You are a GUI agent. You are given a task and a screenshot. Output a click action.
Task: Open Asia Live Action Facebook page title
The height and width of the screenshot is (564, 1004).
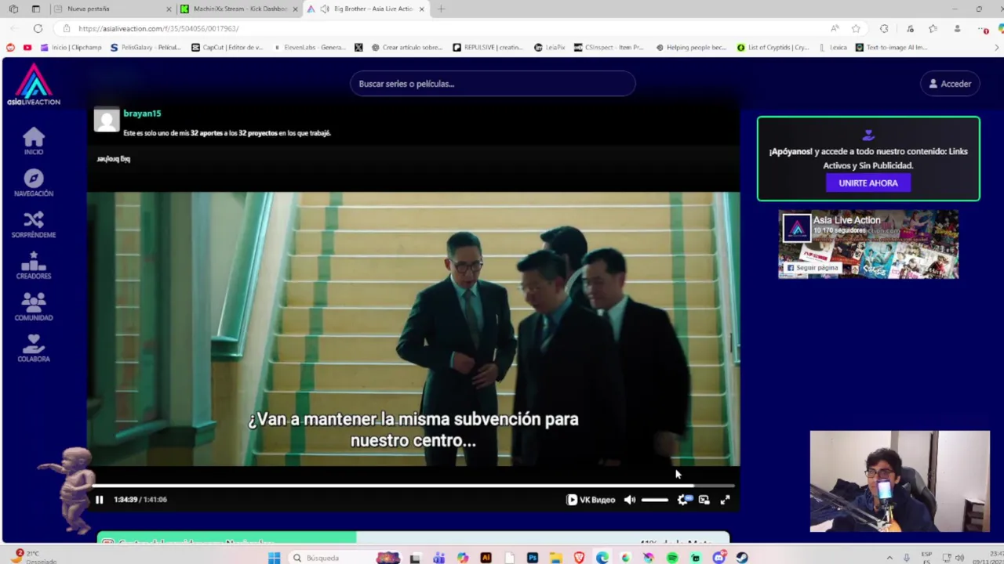tap(846, 220)
